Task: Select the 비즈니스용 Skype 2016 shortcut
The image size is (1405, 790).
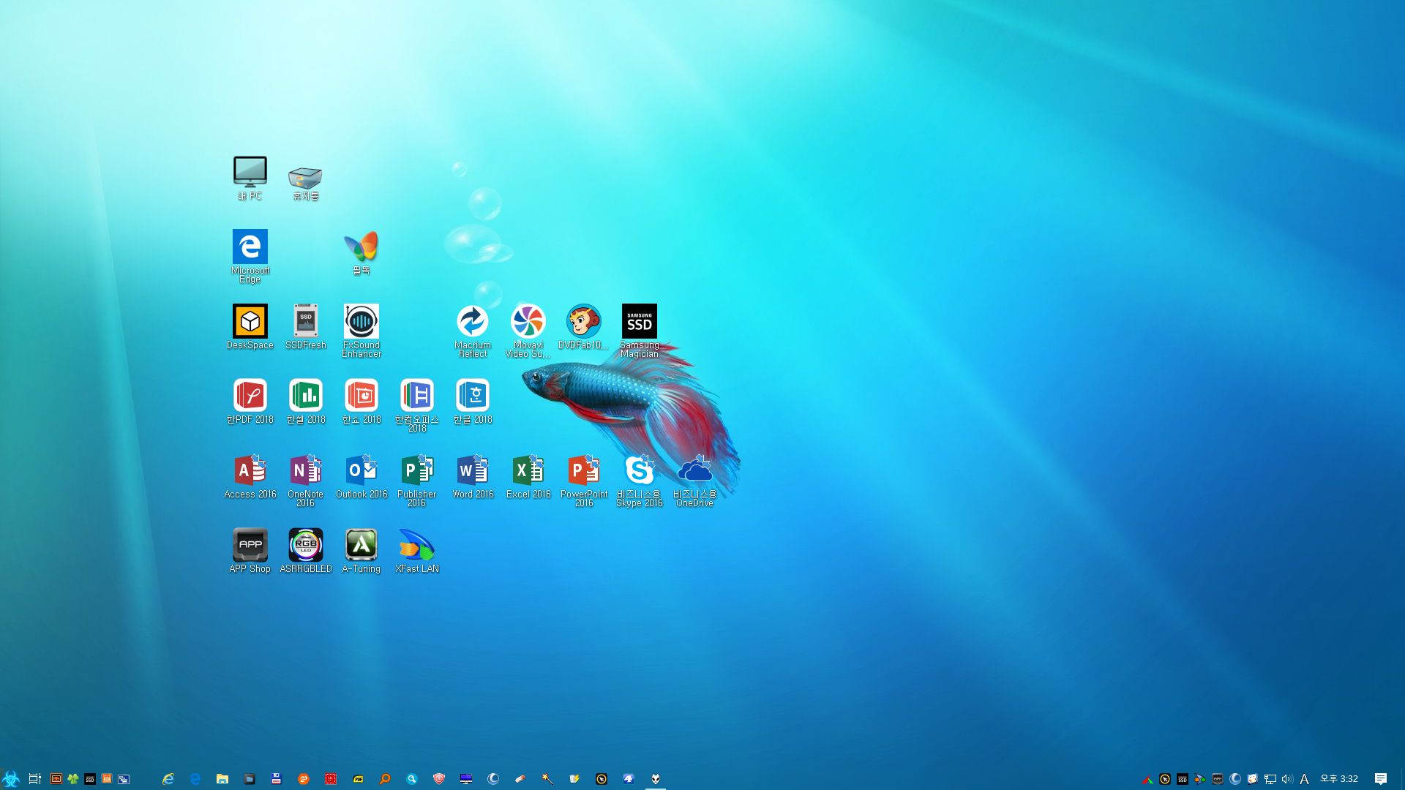Action: coord(639,480)
